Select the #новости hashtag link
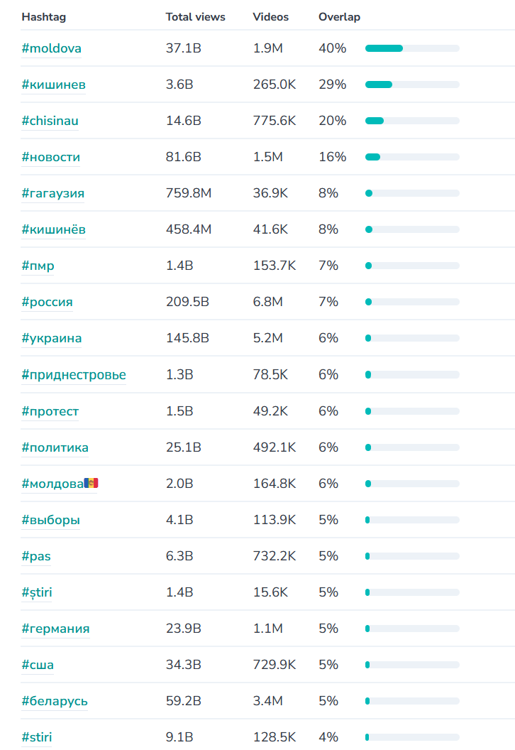 pyautogui.click(x=50, y=157)
